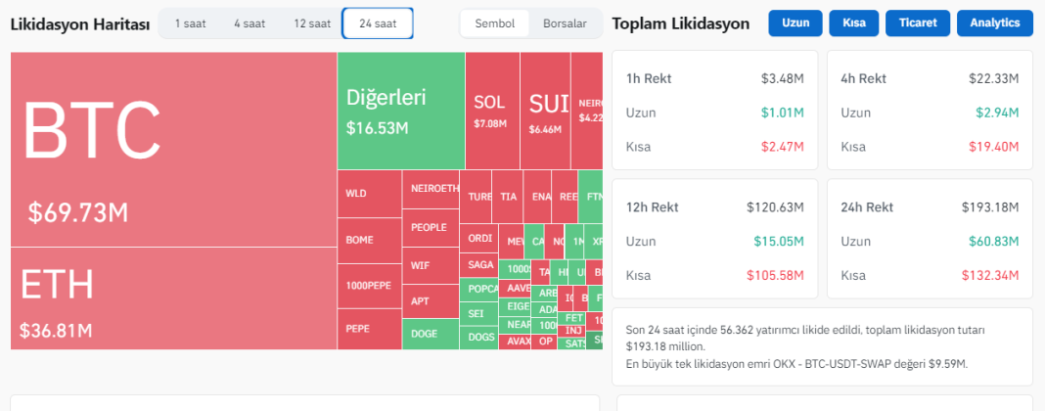
Task: Click the Uzun button
Action: [x=795, y=23]
